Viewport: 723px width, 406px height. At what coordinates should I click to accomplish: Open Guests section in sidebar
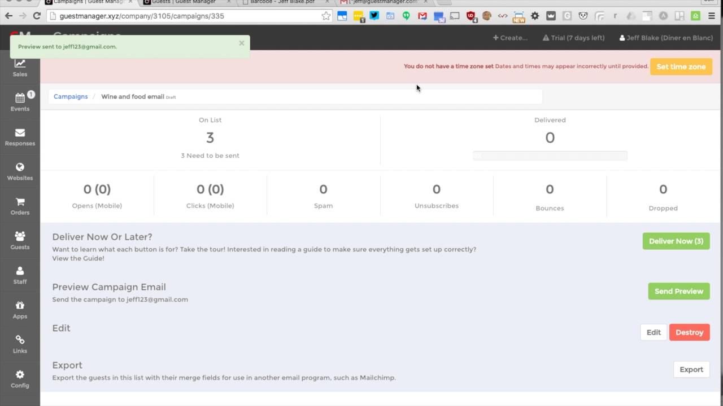20,241
